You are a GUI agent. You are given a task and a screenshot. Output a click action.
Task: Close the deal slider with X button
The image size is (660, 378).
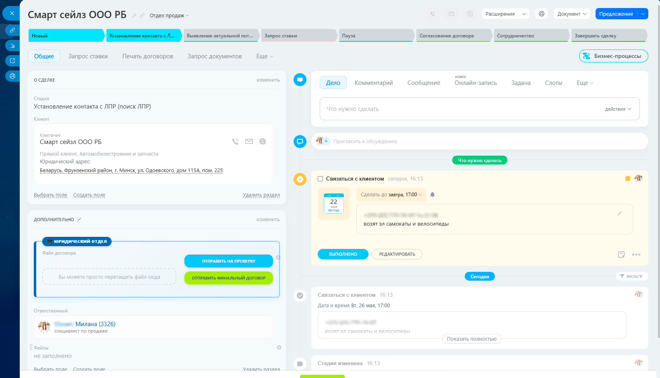pyautogui.click(x=12, y=13)
